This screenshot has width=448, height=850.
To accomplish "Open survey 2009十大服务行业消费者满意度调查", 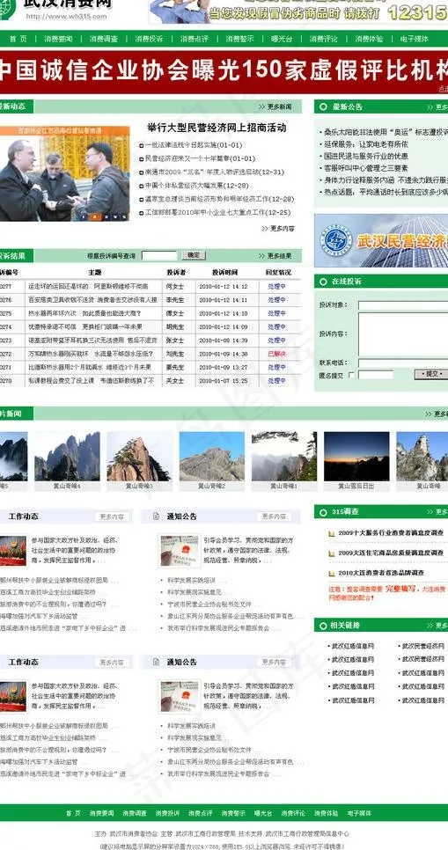I will click(x=391, y=533).
